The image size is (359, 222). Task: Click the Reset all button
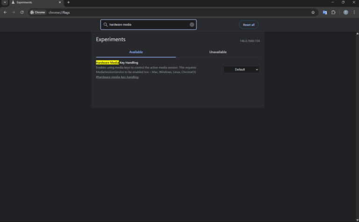(249, 25)
